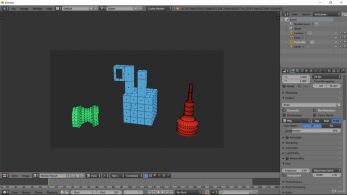Open the Object Data properties tab
The height and width of the screenshot is (195, 347).
[x=325, y=71]
